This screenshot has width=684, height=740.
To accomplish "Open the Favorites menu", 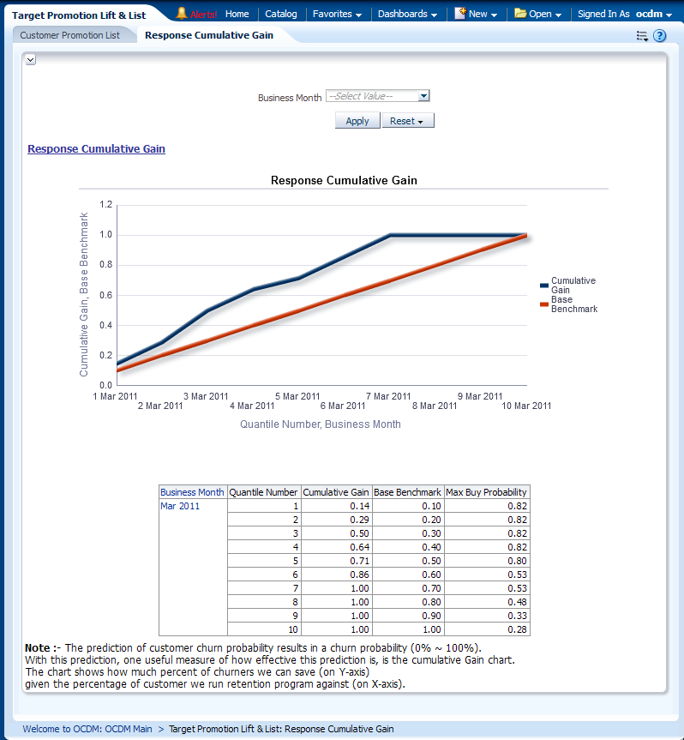I will point(337,14).
